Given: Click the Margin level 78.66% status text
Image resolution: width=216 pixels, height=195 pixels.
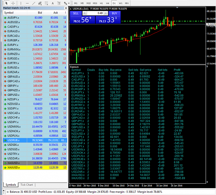Looking at the screenshot, I should tap(150, 192).
